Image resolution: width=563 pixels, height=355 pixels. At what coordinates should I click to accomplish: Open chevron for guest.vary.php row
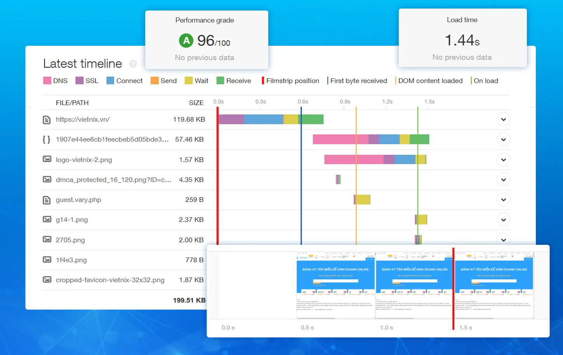click(503, 200)
